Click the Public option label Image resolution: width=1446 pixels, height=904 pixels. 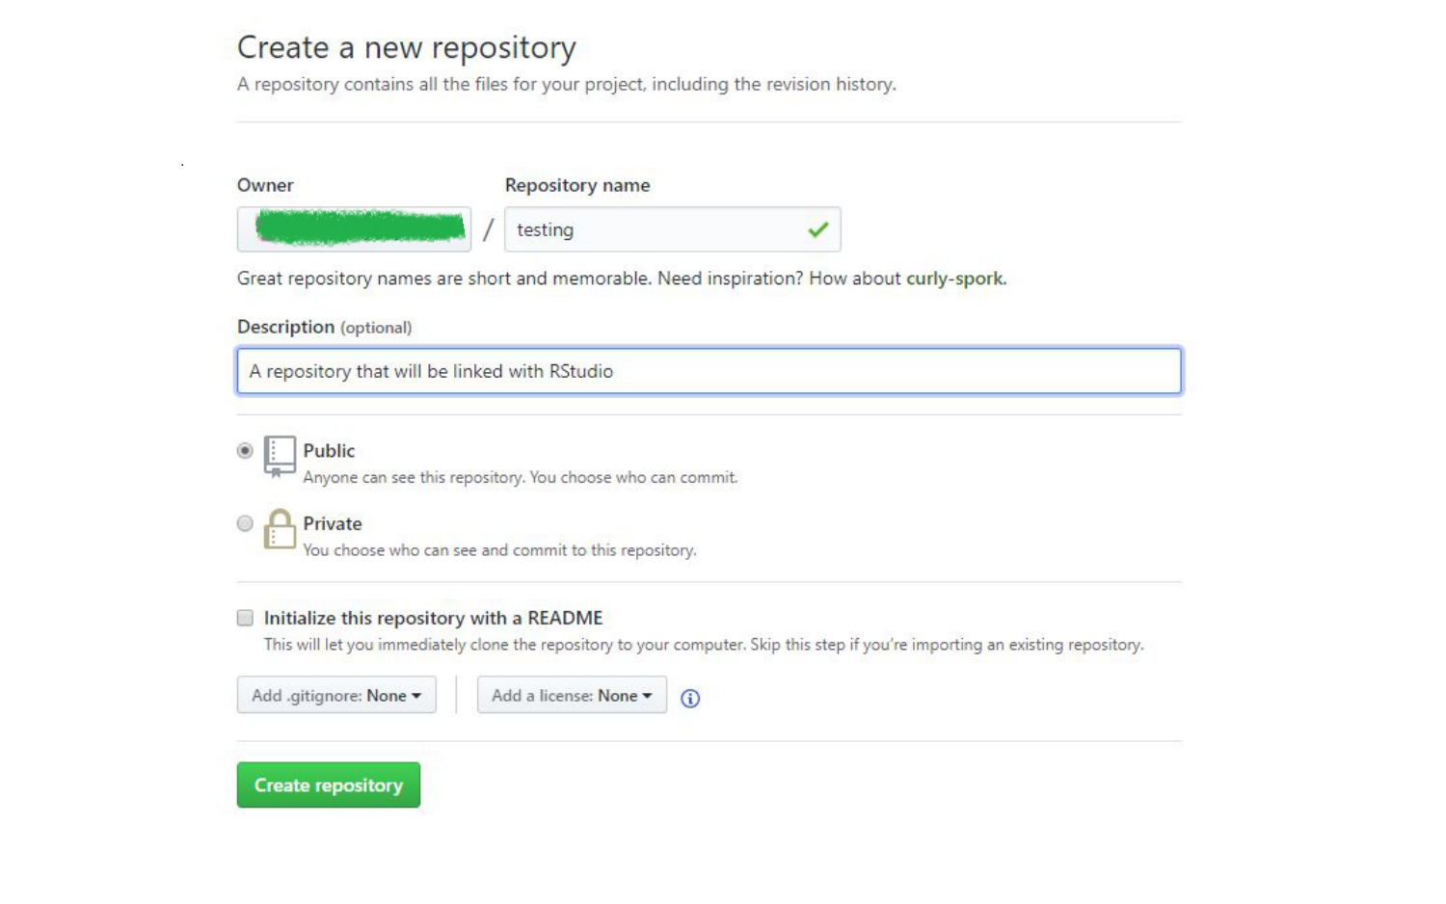point(329,450)
